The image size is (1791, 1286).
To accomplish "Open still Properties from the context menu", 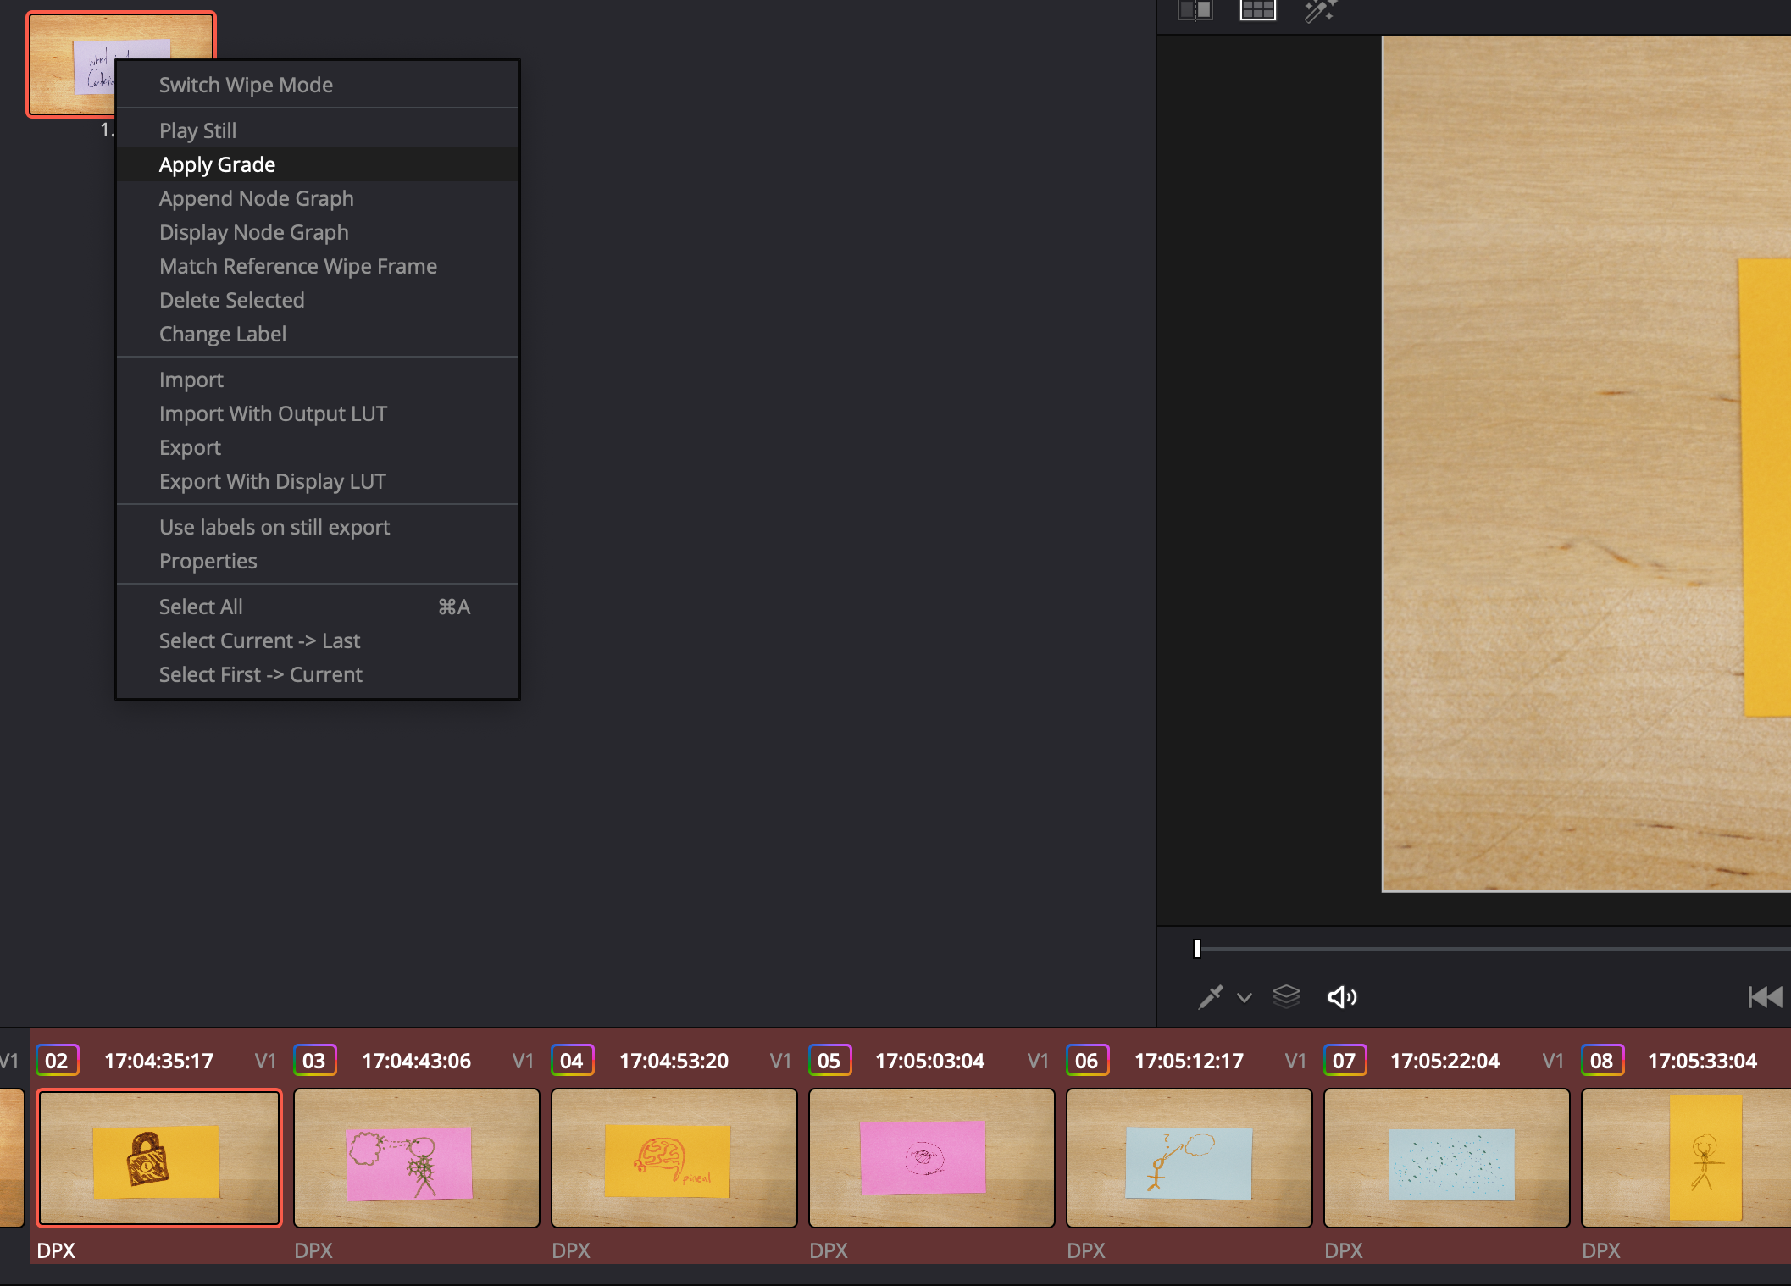I will click(208, 561).
